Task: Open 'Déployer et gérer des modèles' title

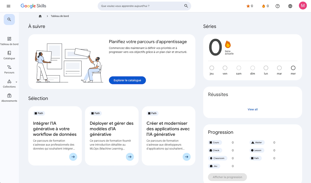Action: tap(112, 129)
